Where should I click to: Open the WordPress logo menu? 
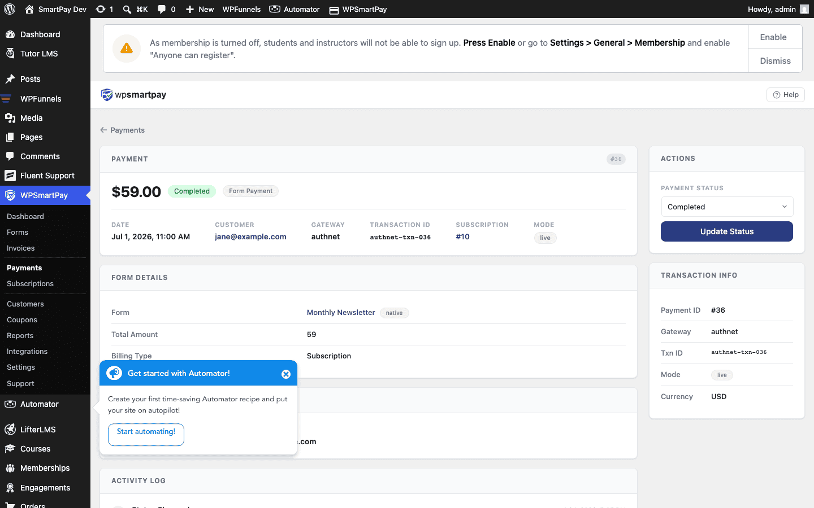tap(10, 9)
